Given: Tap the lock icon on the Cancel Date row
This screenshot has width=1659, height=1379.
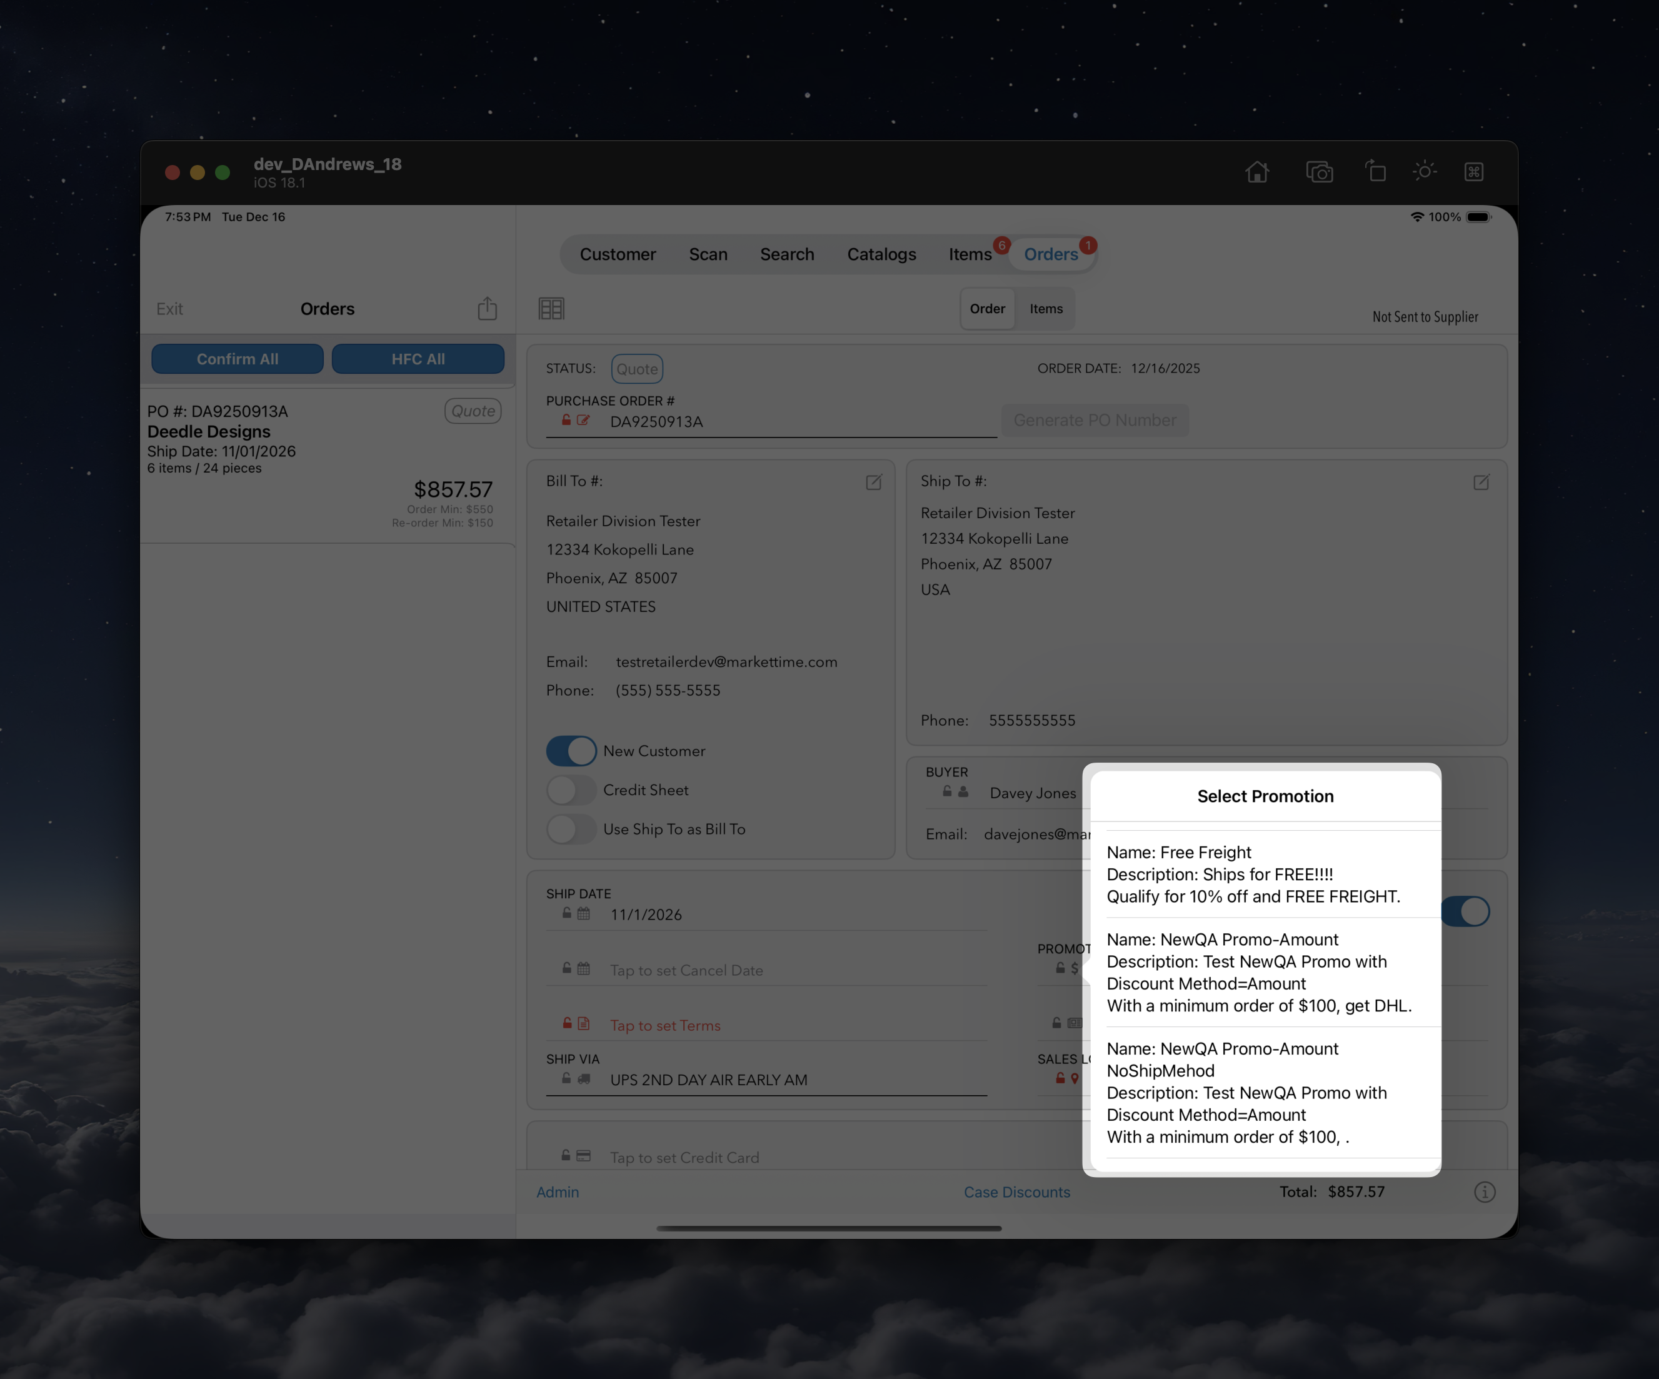Looking at the screenshot, I should click(566, 968).
